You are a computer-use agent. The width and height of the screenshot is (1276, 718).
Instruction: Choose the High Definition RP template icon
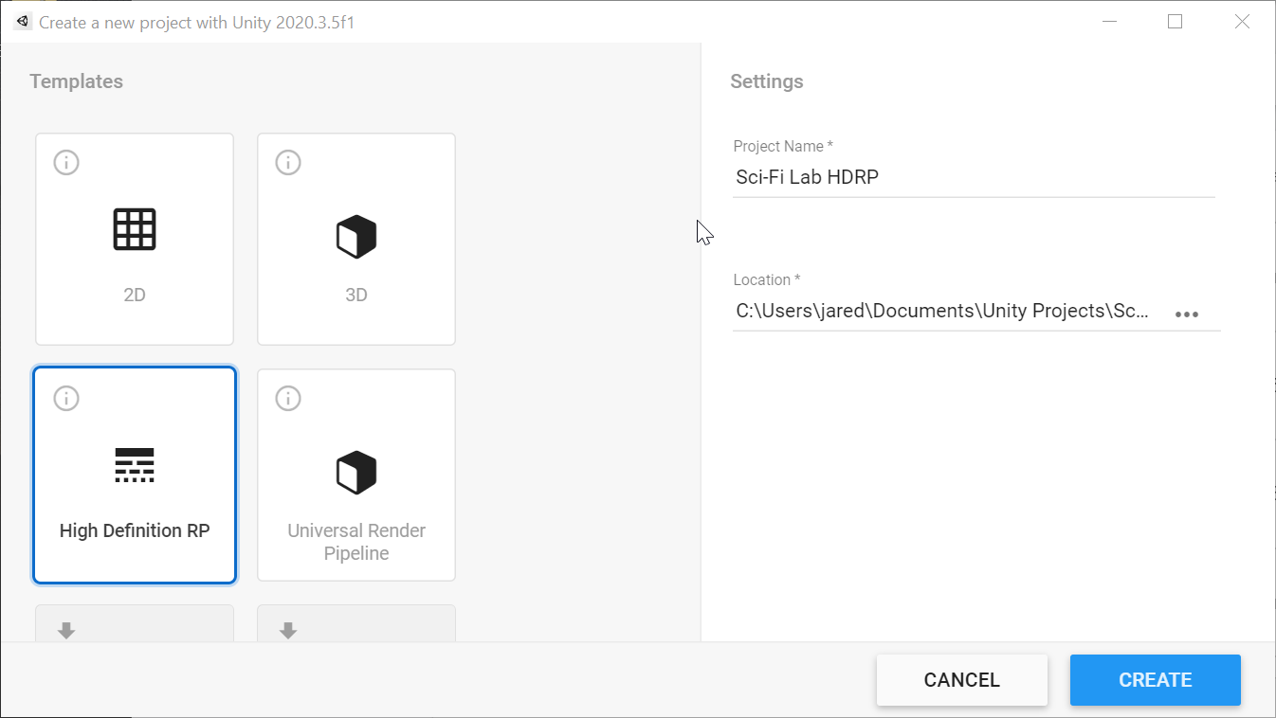click(x=135, y=465)
